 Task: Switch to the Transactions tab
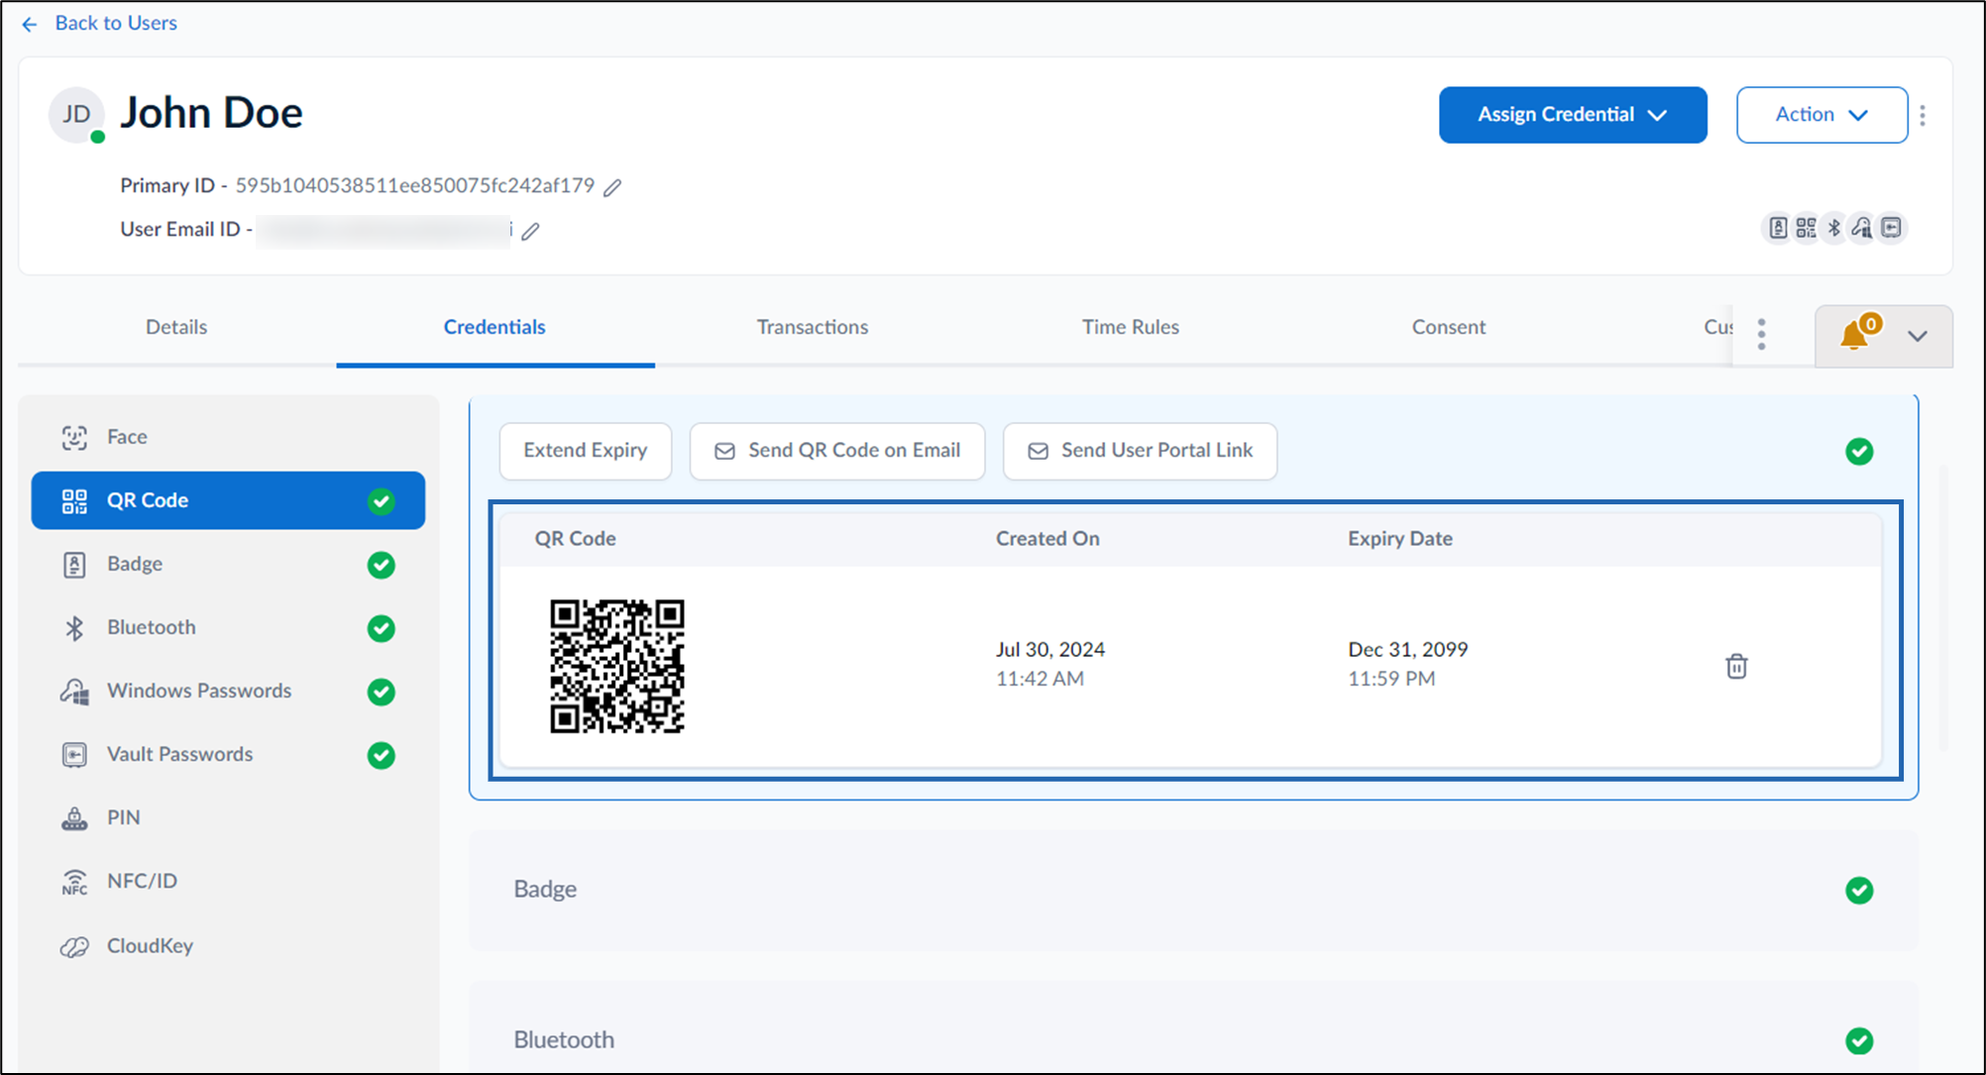tap(813, 327)
